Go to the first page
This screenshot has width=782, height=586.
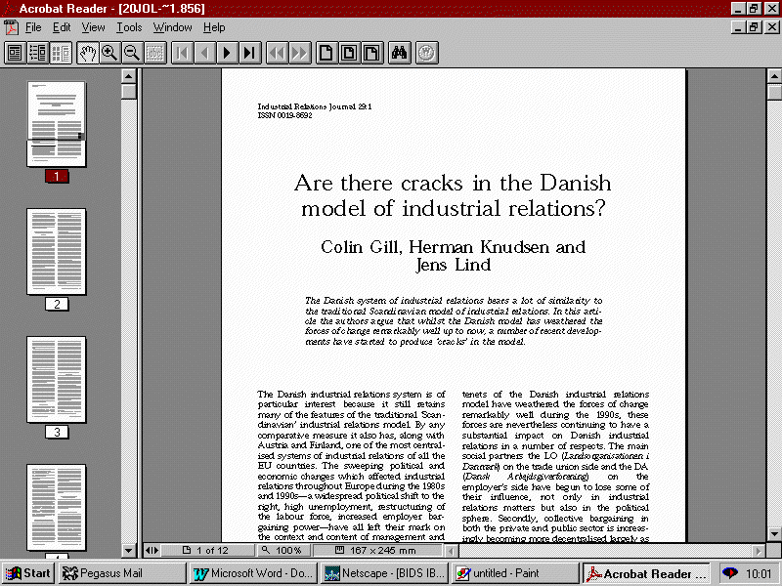(x=183, y=53)
